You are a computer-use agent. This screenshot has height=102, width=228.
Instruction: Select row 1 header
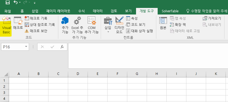coord(4,80)
